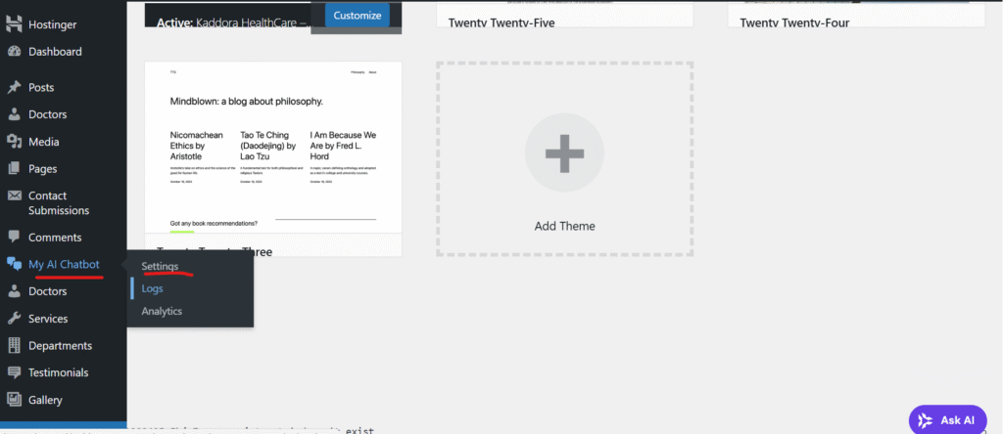Screen dimensions: 1003x434
Task: Click the Pages icon in sidebar
Action: pyautogui.click(x=14, y=169)
